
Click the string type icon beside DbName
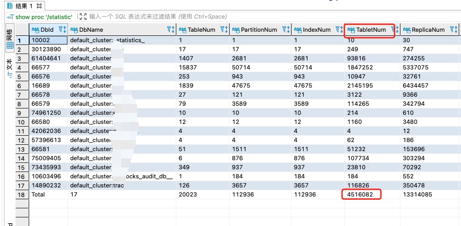[74, 30]
